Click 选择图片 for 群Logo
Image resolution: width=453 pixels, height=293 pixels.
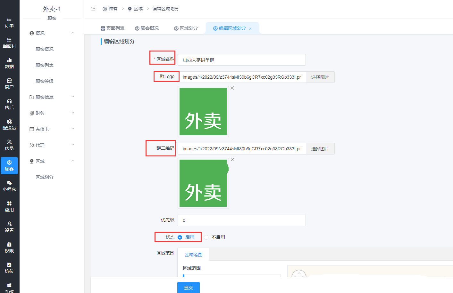[x=320, y=77]
